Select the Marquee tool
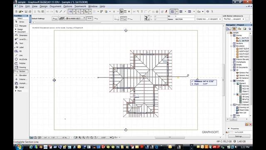Screen dimensions: 266x150 (21, 26)
